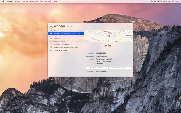Viewport: 181px width, 113px height.
Task: Choose Show all in Finder...
Action: (66, 50)
